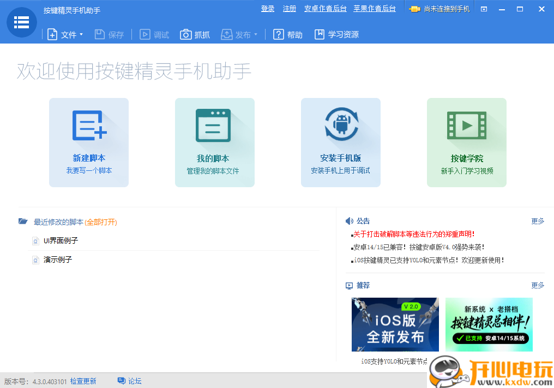Click the 公告 announcement speaker icon
Viewport: 554px width, 388px height.
pyautogui.click(x=350, y=220)
